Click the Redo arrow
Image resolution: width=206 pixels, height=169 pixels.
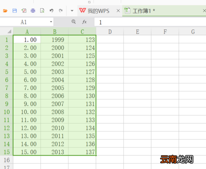point(61,11)
